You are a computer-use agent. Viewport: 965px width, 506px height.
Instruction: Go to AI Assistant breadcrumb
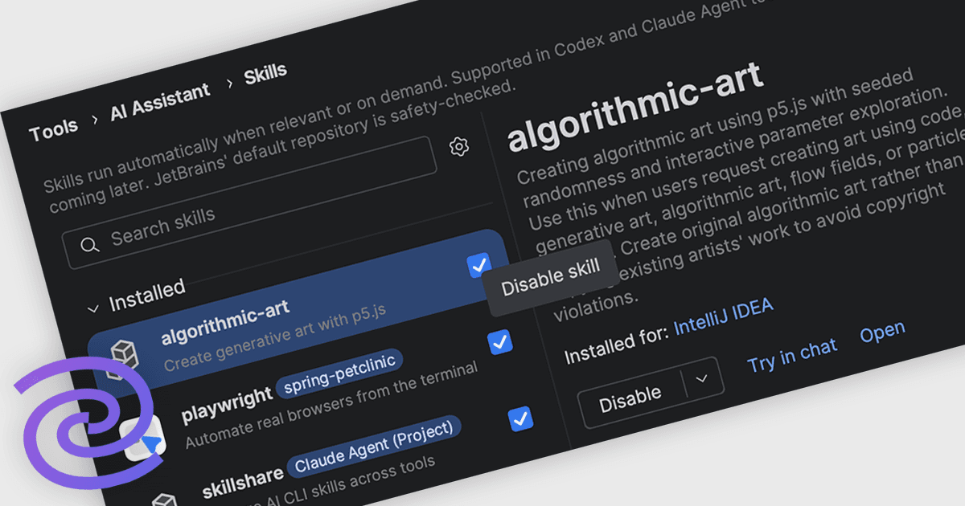point(161,102)
